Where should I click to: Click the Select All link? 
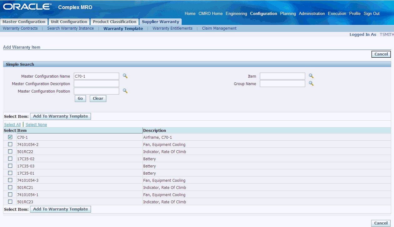point(13,125)
